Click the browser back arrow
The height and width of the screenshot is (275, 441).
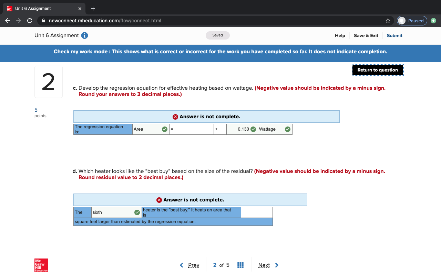point(8,21)
